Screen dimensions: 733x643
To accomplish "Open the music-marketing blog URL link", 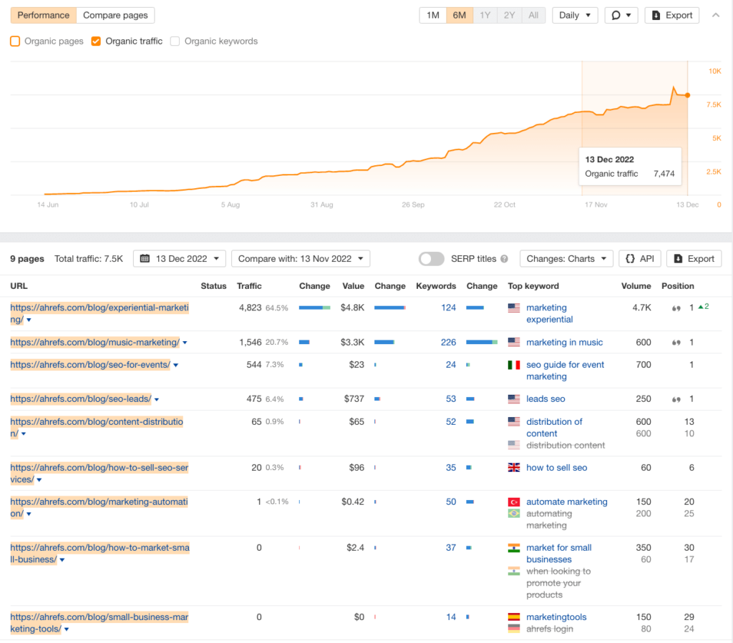I will (94, 343).
